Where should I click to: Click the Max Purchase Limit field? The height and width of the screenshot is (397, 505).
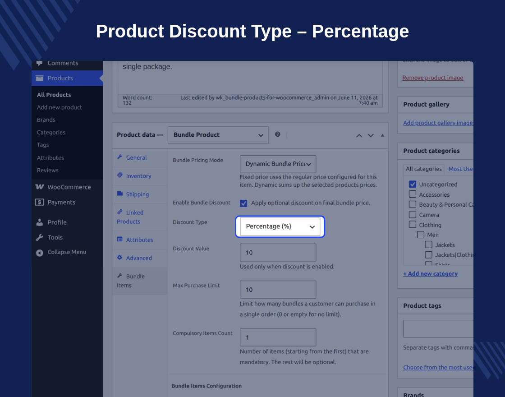point(278,290)
